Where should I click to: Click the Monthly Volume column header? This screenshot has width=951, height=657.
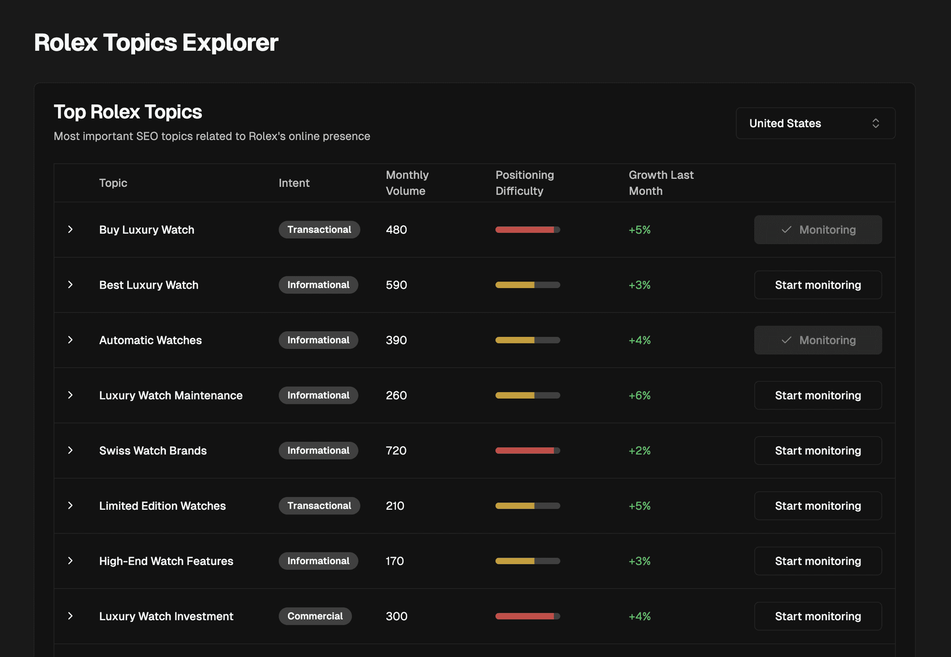[407, 183]
